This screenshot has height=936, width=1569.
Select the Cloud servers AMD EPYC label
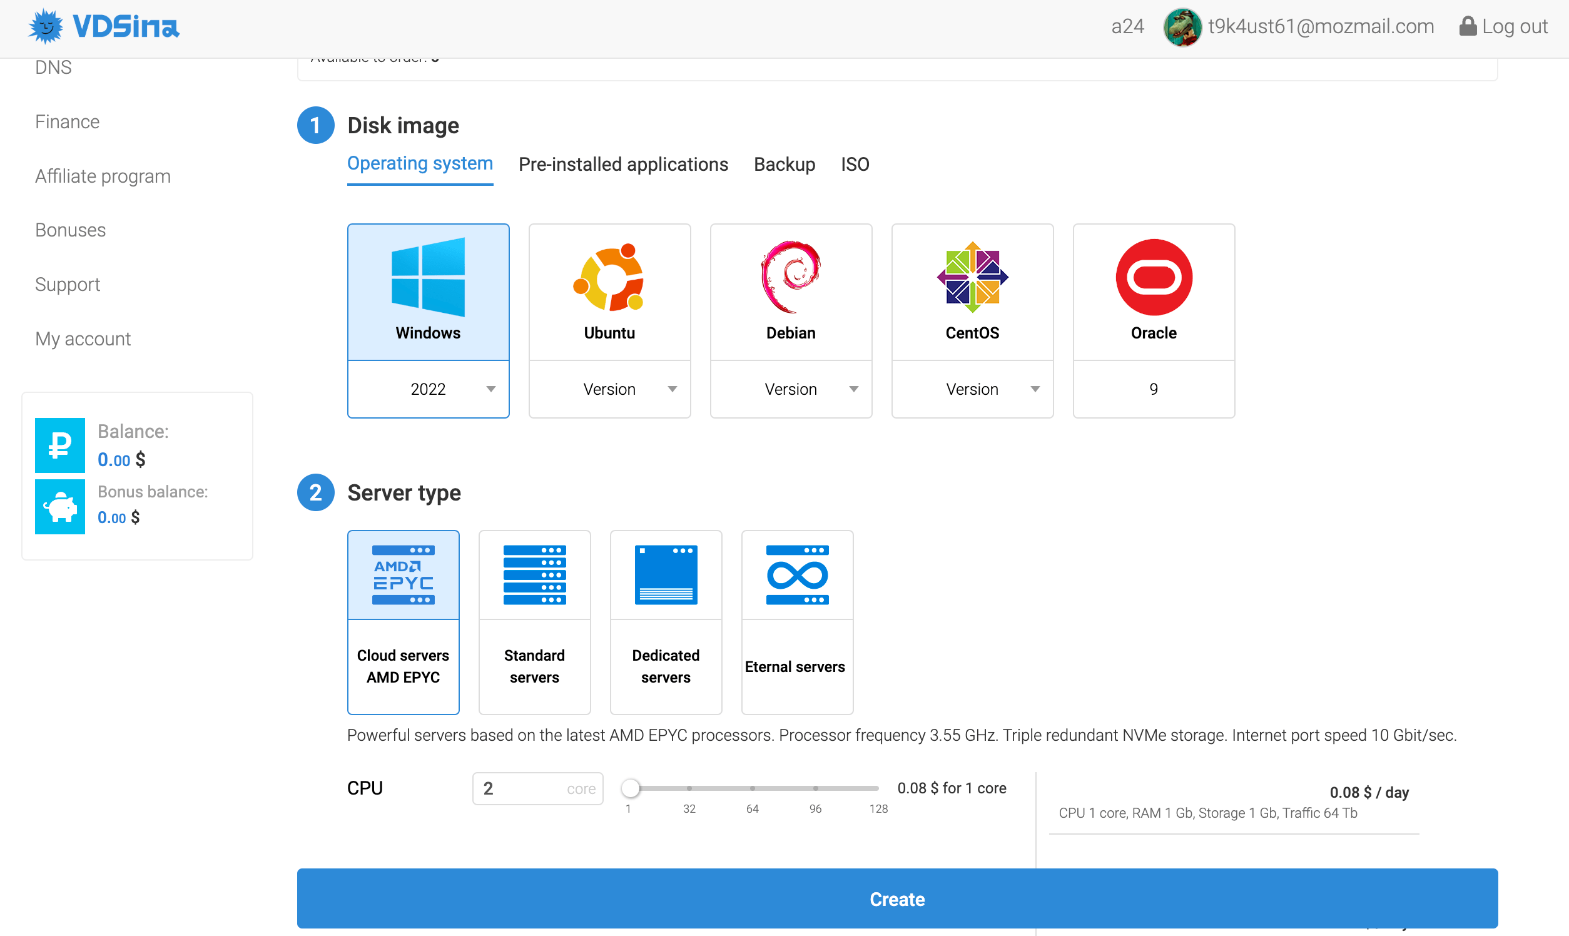tap(403, 666)
